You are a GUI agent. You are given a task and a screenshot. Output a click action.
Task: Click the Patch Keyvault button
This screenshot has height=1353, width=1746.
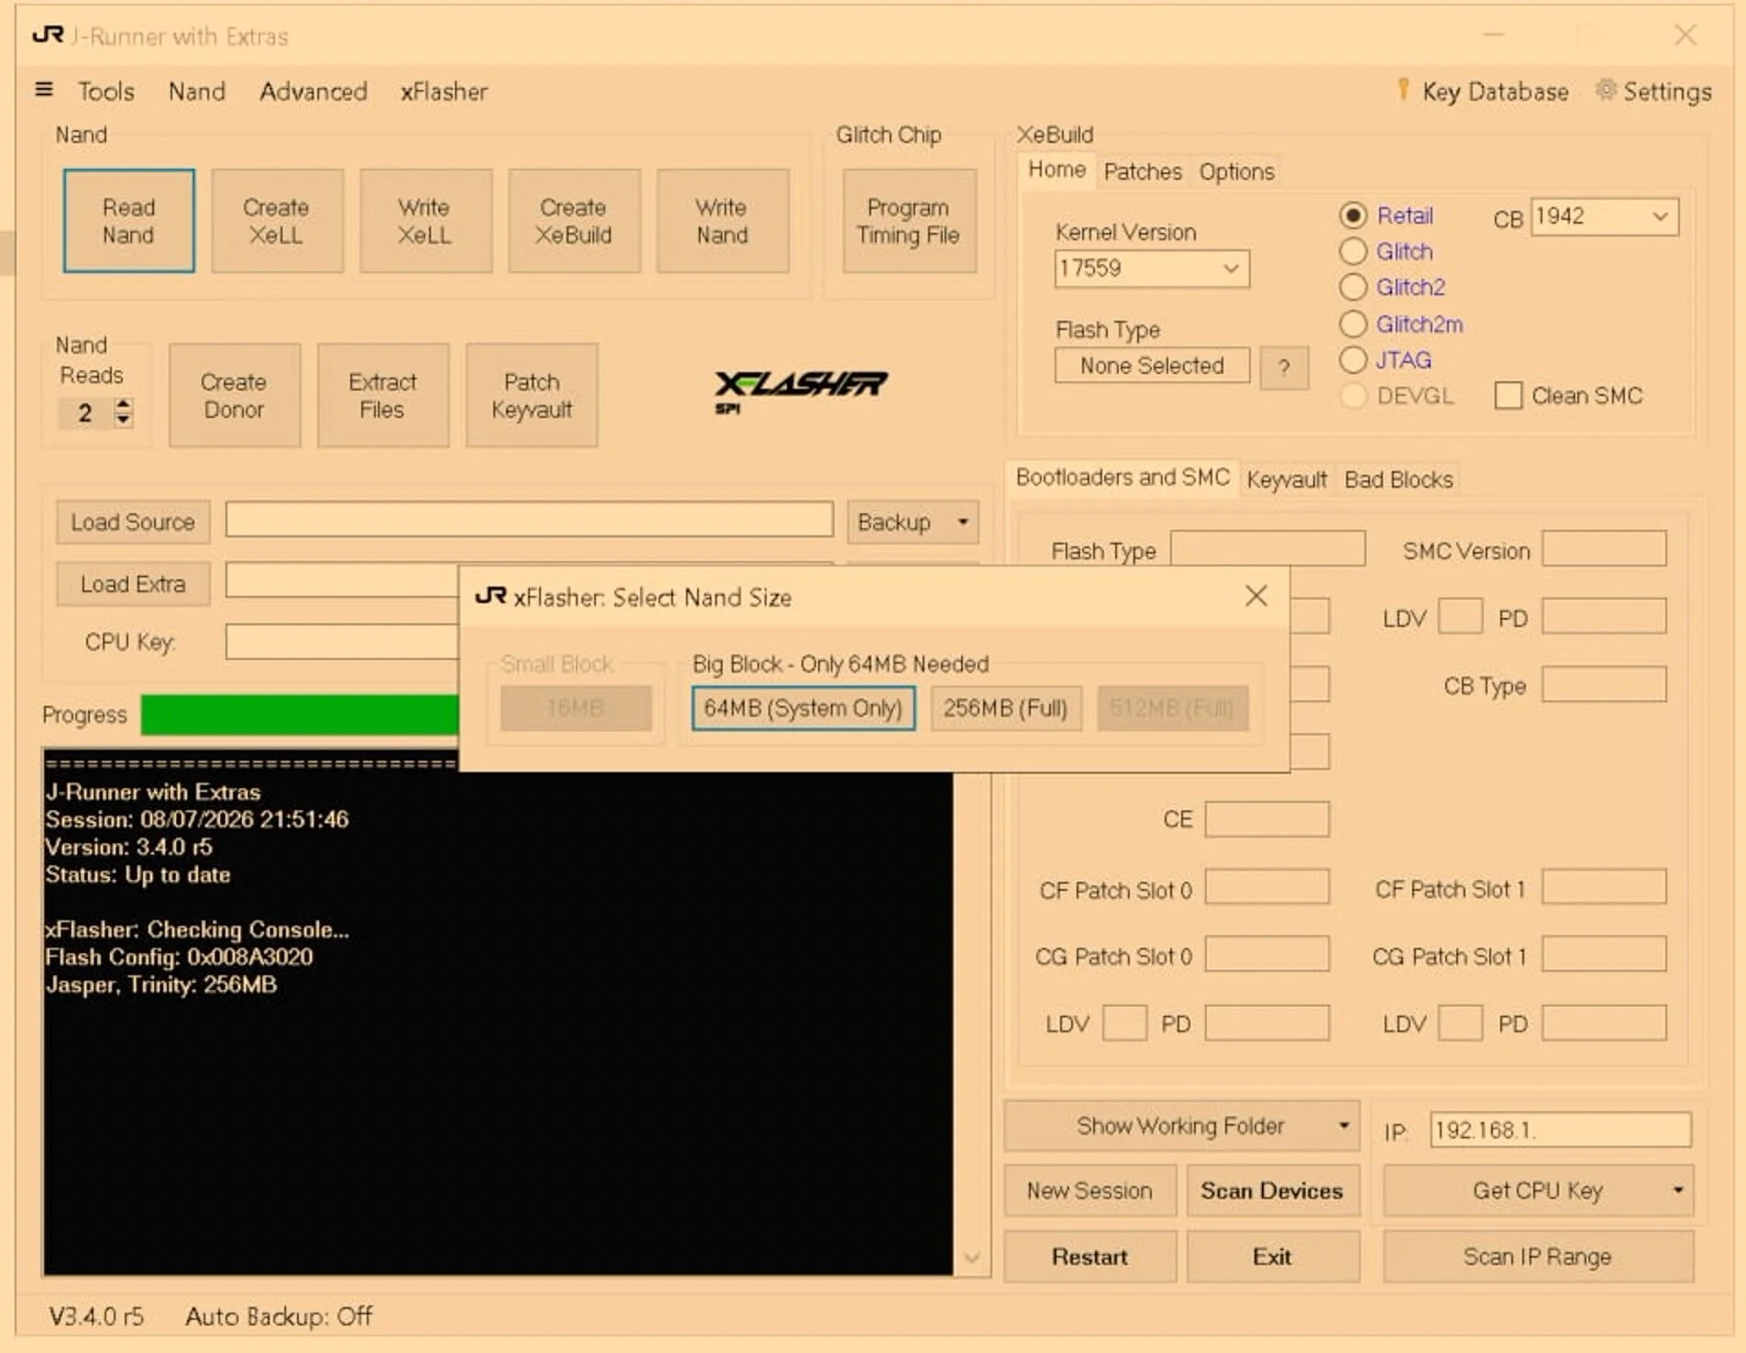click(532, 395)
